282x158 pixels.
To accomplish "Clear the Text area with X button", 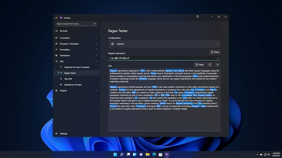I will [x=217, y=65].
